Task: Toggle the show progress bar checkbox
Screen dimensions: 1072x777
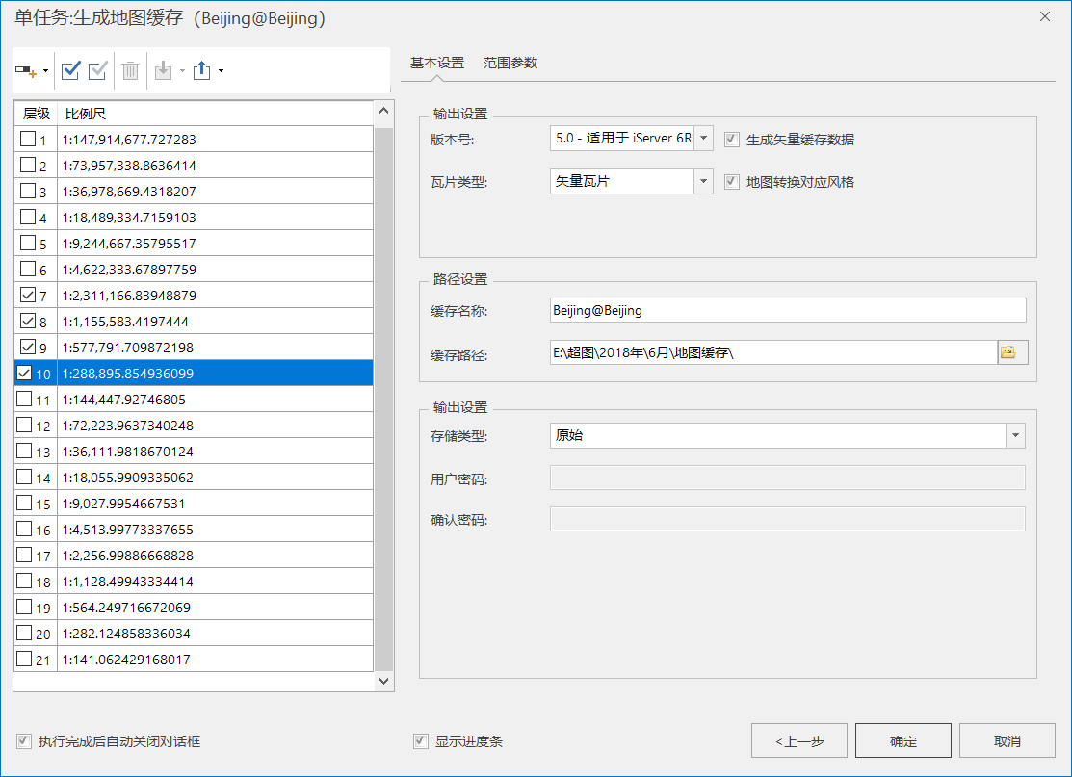Action: [x=420, y=741]
